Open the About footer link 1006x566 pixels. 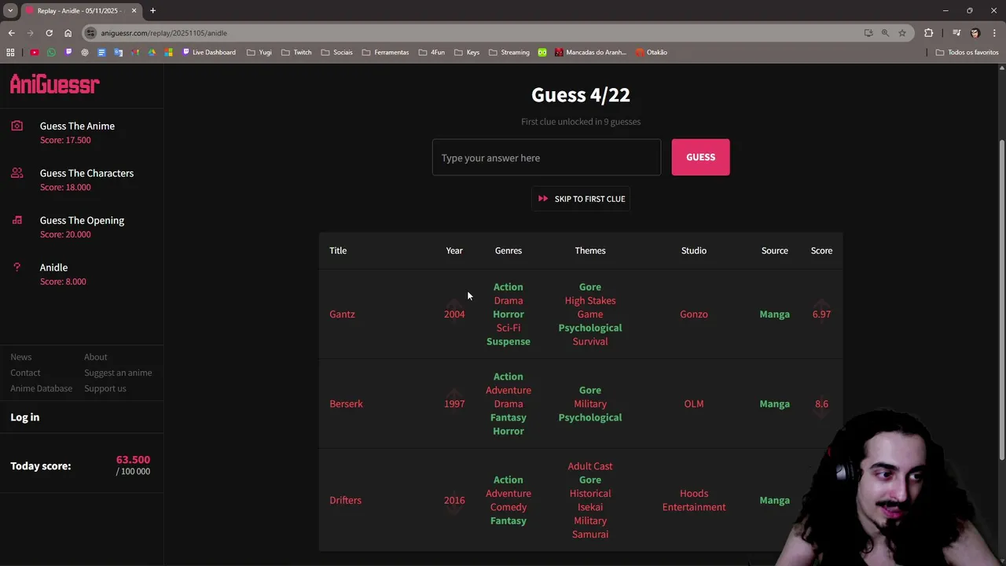96,357
